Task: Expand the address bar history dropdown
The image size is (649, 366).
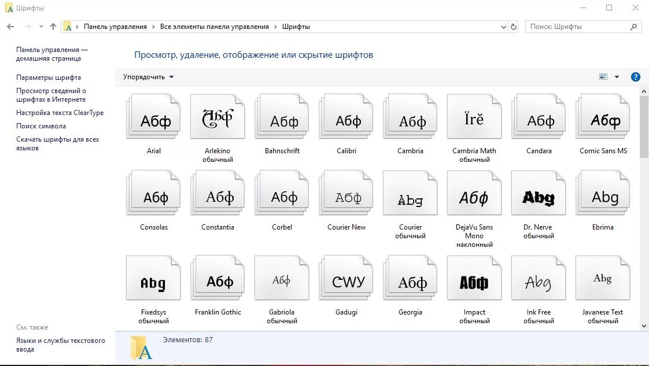Action: tap(504, 27)
